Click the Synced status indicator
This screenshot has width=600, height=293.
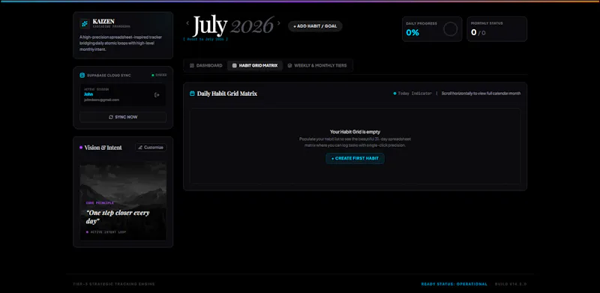click(159, 76)
